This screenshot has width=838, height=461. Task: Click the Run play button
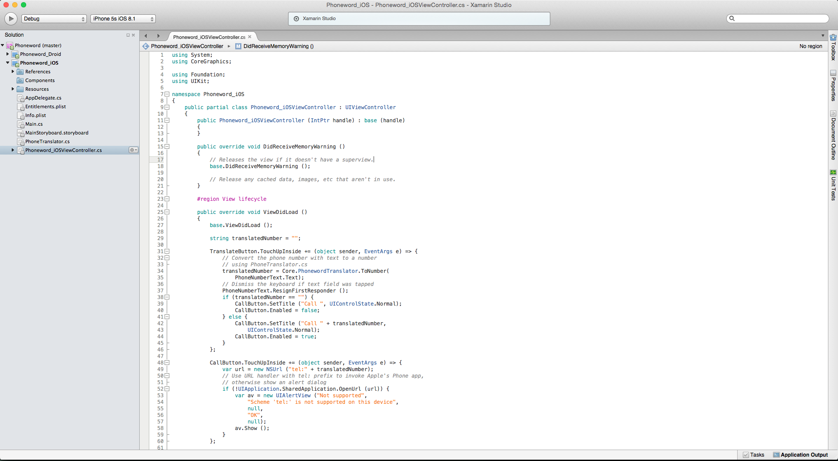(11, 18)
